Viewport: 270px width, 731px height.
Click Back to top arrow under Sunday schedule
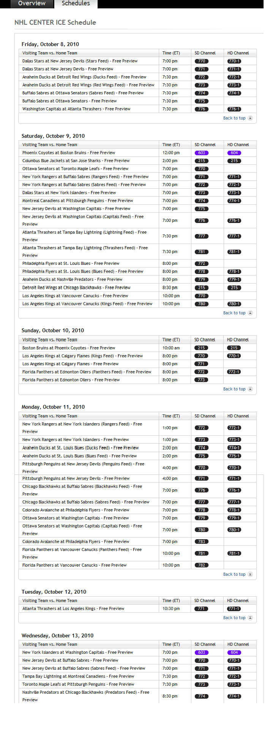point(250,389)
